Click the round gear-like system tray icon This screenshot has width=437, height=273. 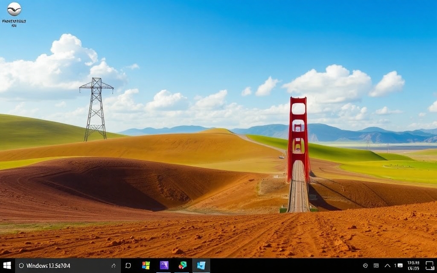[365, 265]
